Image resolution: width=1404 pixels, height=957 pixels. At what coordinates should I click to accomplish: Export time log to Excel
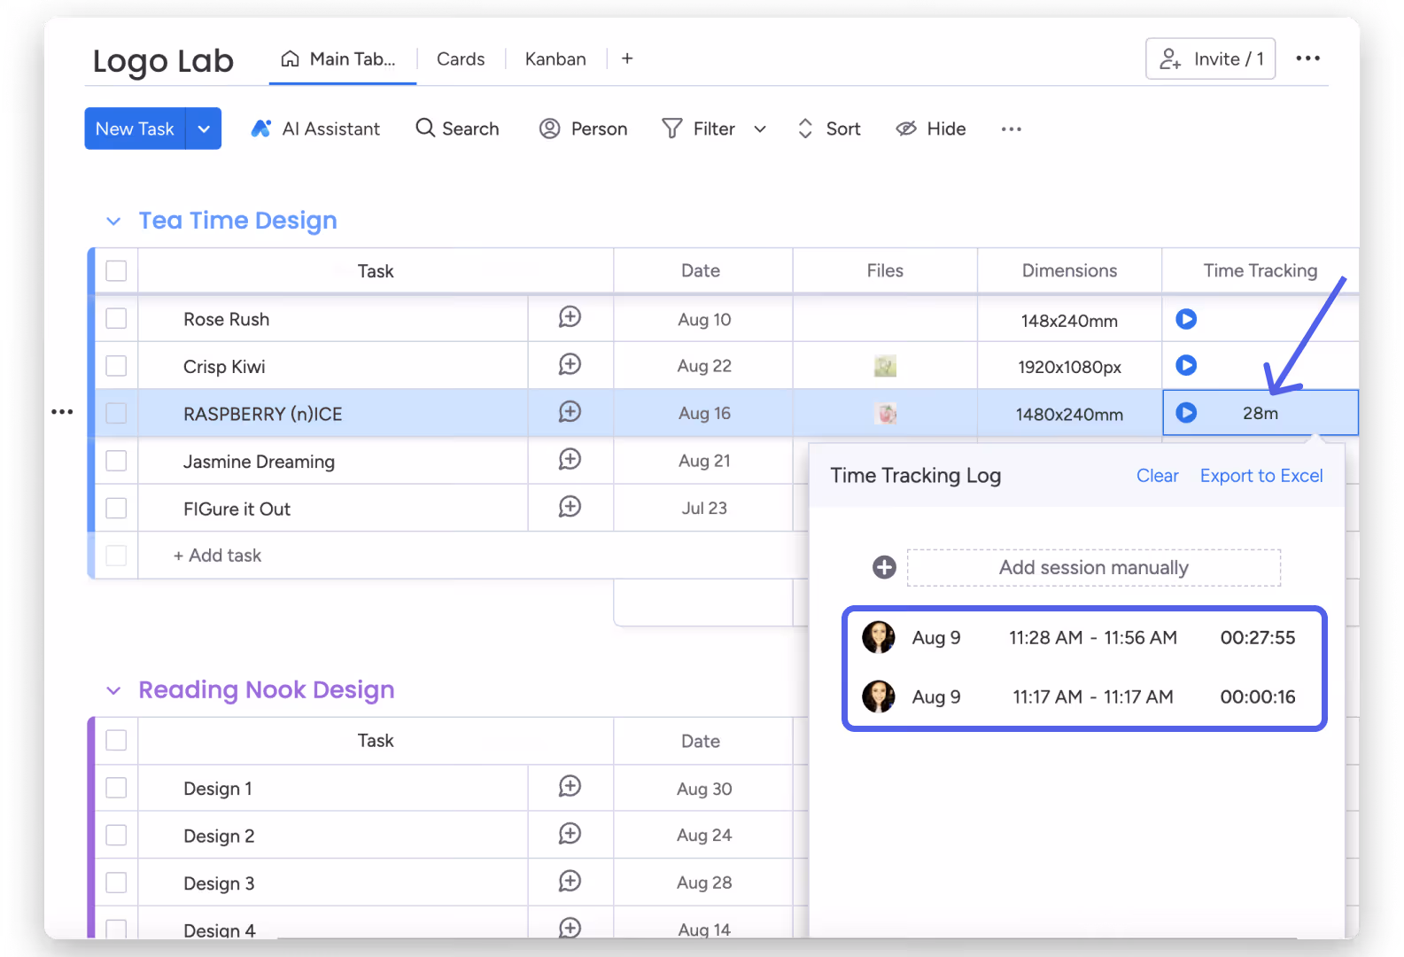coord(1260,476)
